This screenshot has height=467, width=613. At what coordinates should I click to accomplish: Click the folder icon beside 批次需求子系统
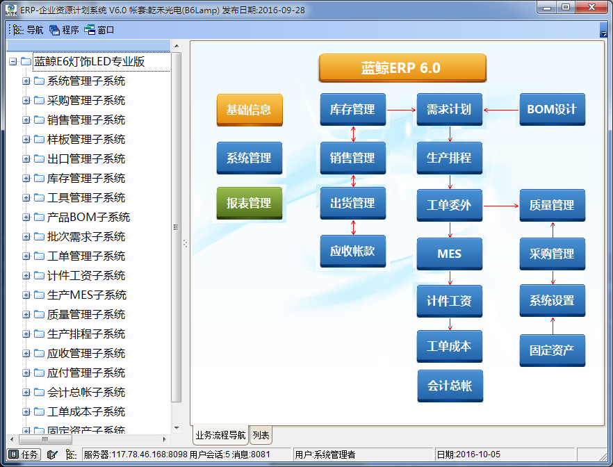[39, 236]
